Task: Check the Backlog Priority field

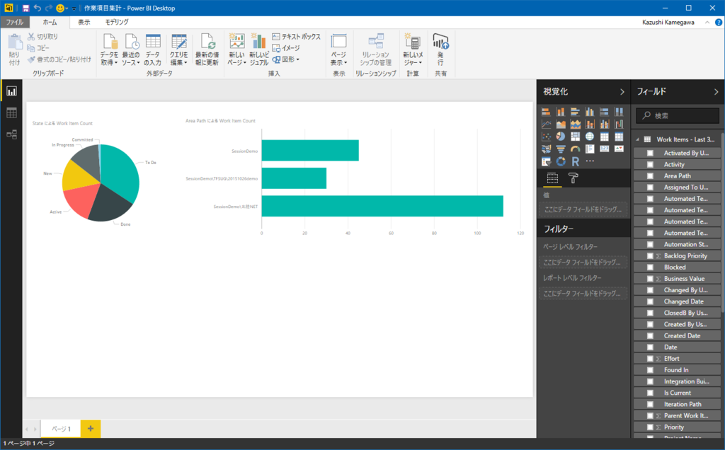Action: click(x=650, y=256)
